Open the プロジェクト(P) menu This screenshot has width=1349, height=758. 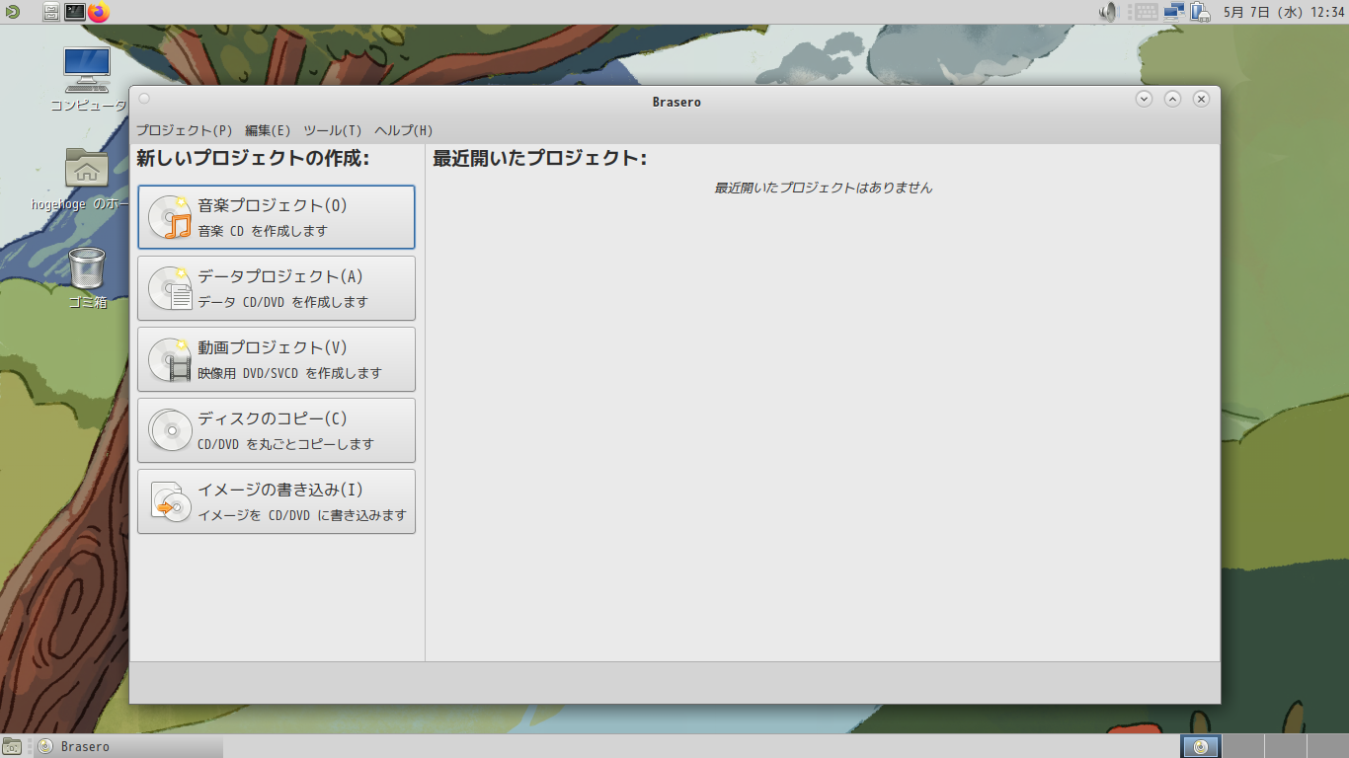coord(185,130)
